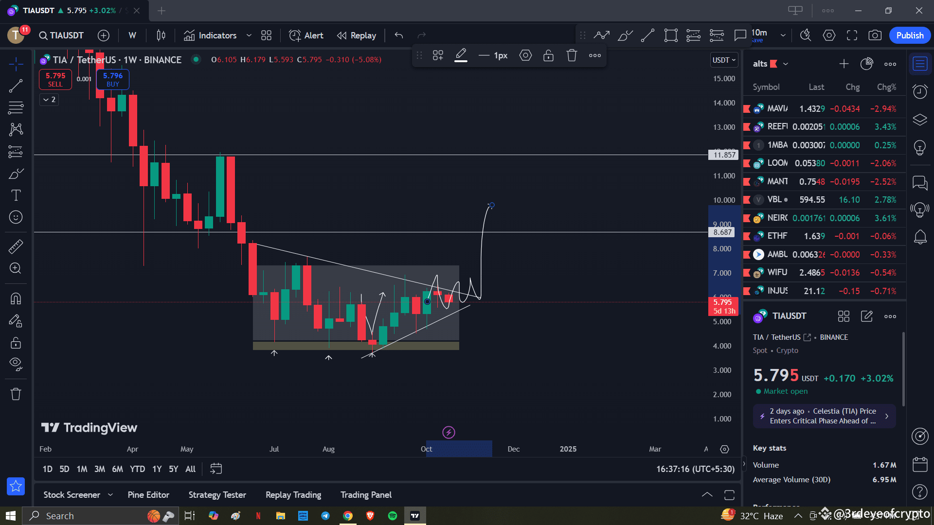
Task: Take a chart snapshot with the camera icon
Action: pyautogui.click(x=875, y=35)
